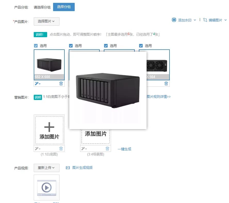Click the 编辑图片 text label
The width and height of the screenshot is (229, 203).
(x=215, y=20)
